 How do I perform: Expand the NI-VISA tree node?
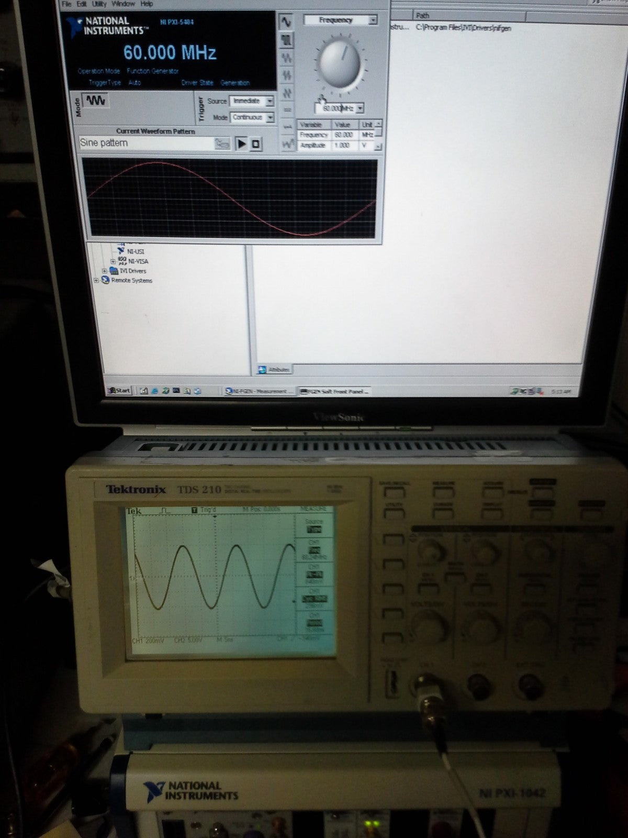tap(113, 261)
